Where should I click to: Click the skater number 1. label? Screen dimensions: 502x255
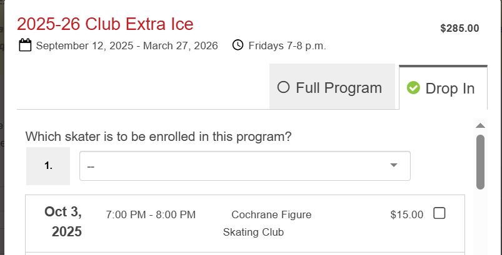click(x=48, y=166)
